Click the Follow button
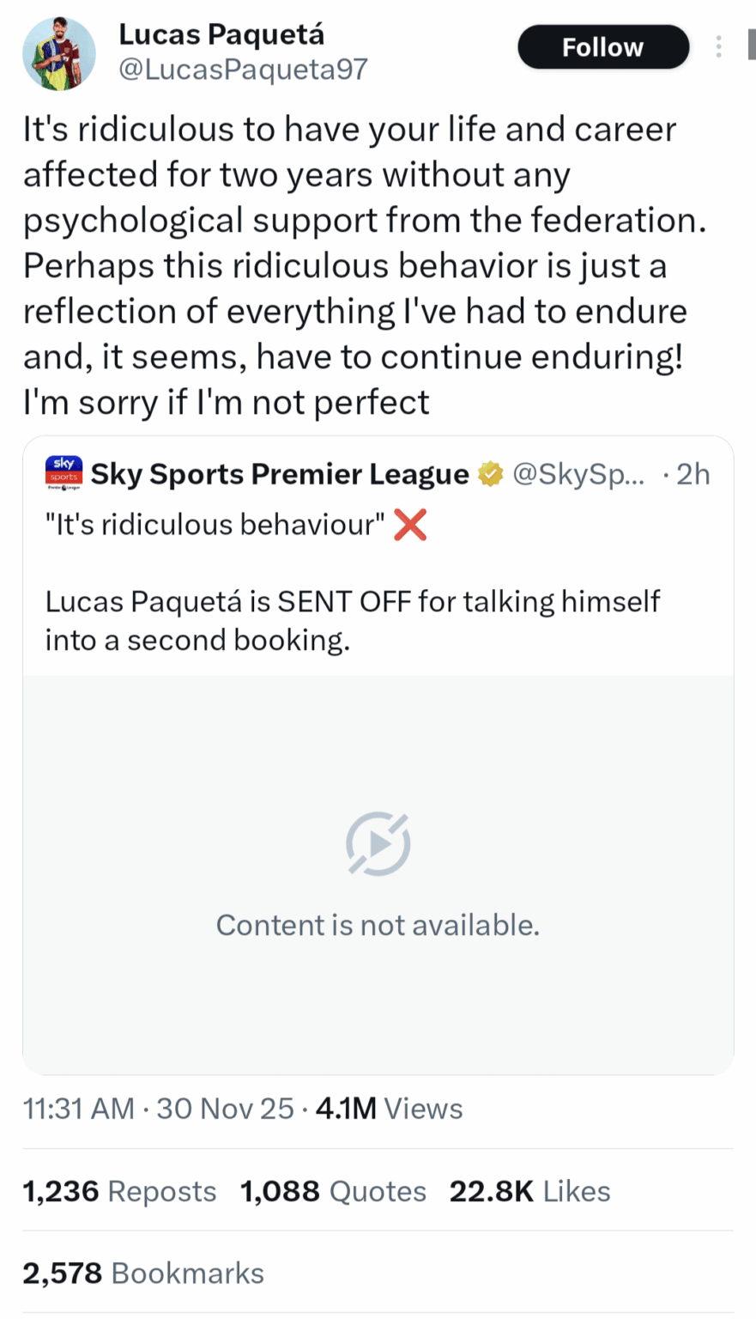 click(x=602, y=47)
